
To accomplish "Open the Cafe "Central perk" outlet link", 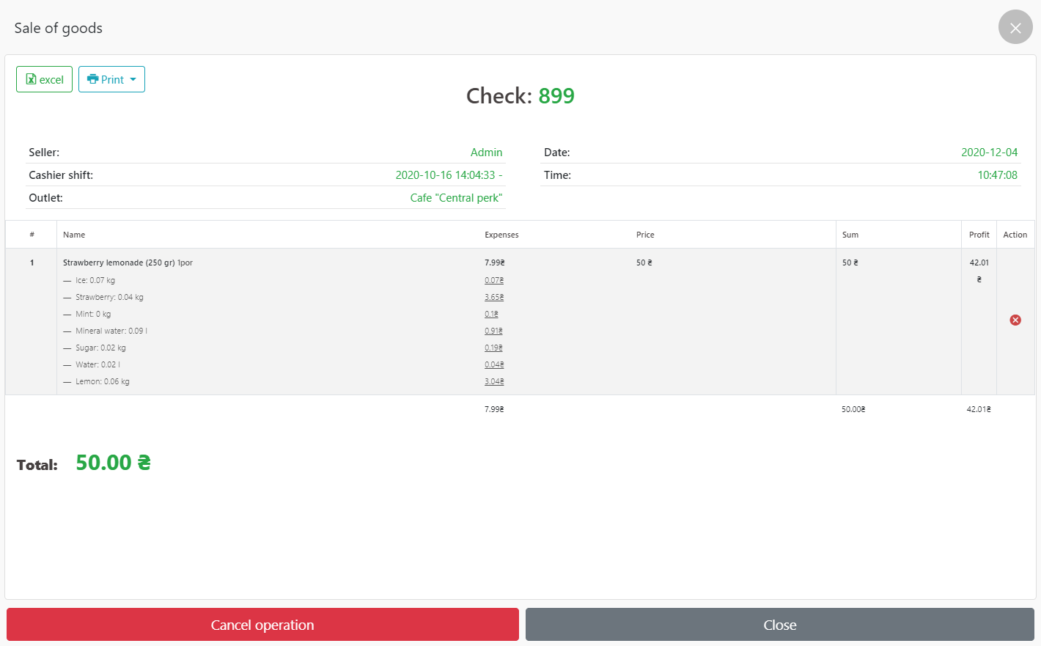I will click(x=456, y=198).
